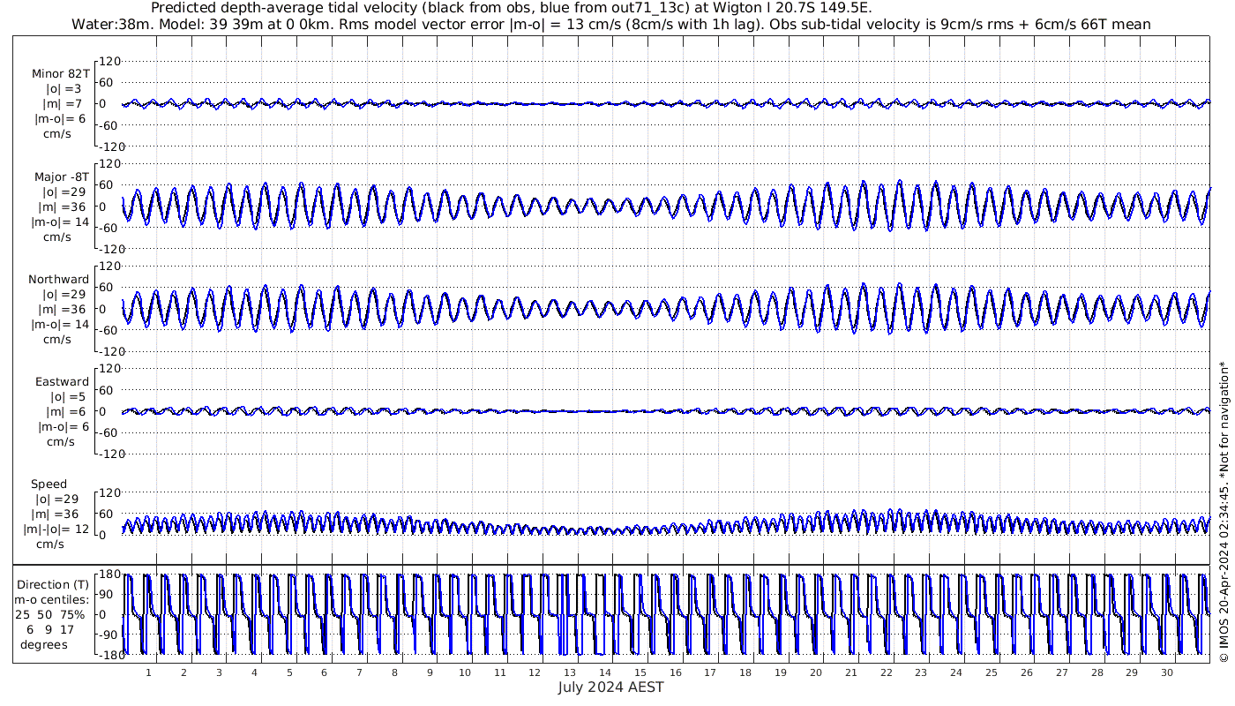Click '|o| =3' under the Minor 82T label
The image size is (1235, 706).
click(64, 88)
